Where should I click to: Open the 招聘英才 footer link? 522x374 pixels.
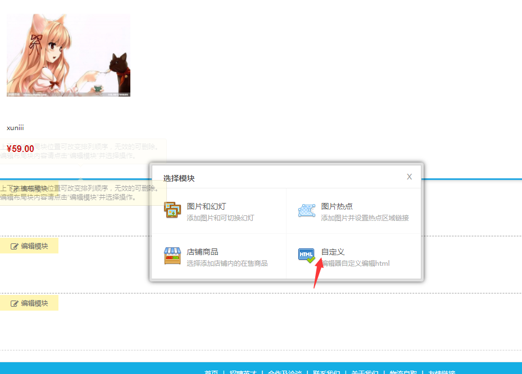click(x=243, y=372)
